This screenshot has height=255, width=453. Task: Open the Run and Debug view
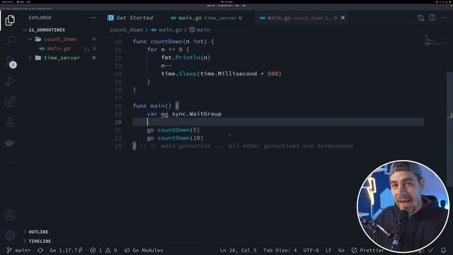(x=10, y=81)
